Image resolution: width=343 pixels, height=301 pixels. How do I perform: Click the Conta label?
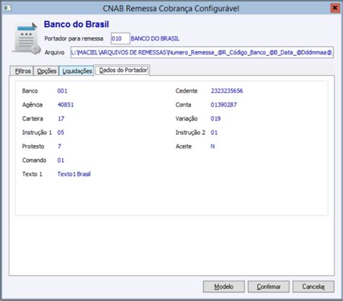tap(183, 104)
